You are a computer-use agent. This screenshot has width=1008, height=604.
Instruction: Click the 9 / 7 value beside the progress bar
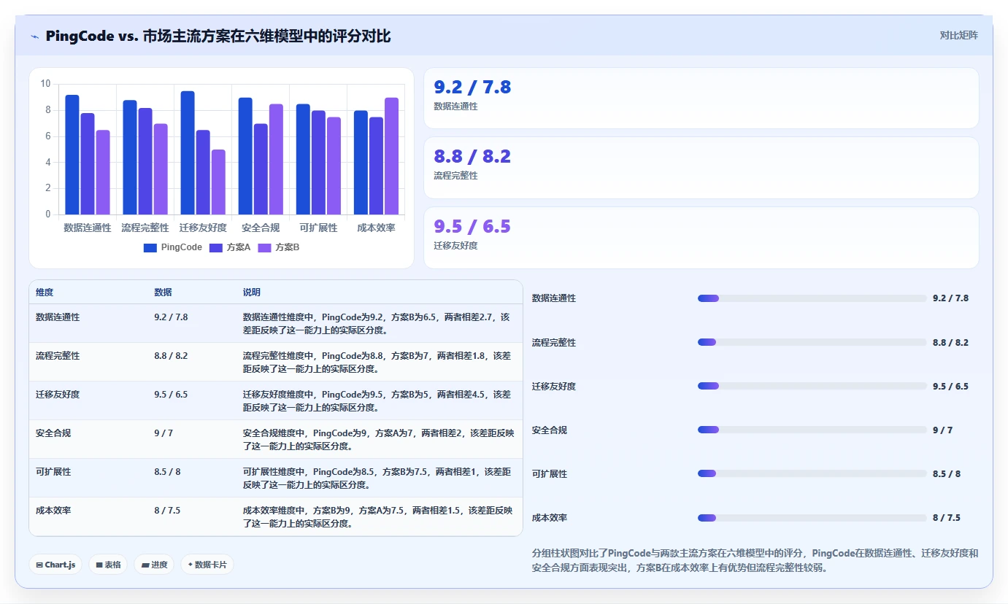click(x=942, y=430)
